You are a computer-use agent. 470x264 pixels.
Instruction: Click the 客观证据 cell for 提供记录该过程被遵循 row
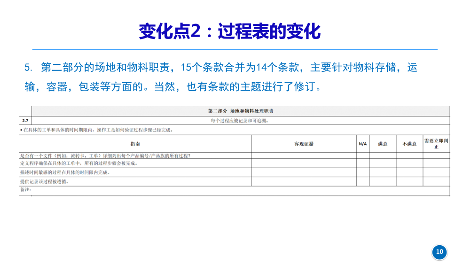pyautogui.click(x=304, y=181)
